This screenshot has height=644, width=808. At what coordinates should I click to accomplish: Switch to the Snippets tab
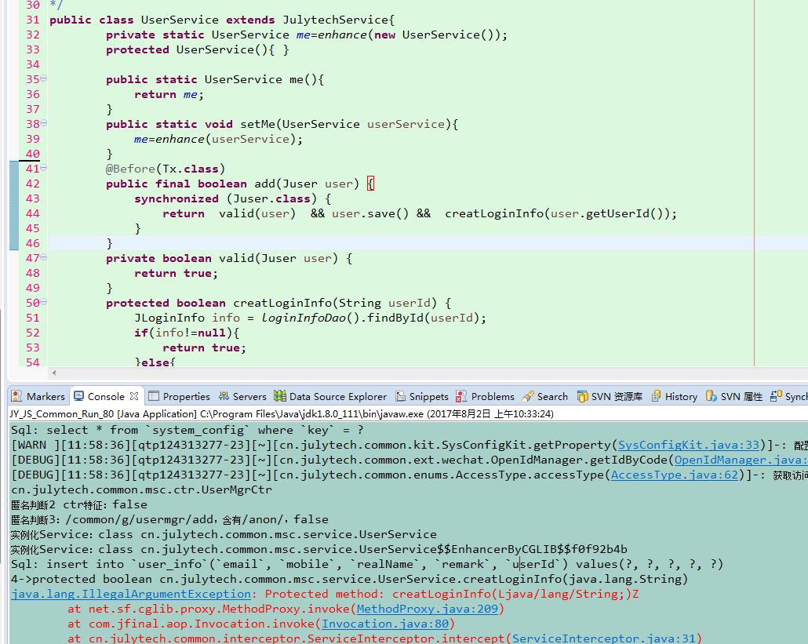pyautogui.click(x=422, y=396)
